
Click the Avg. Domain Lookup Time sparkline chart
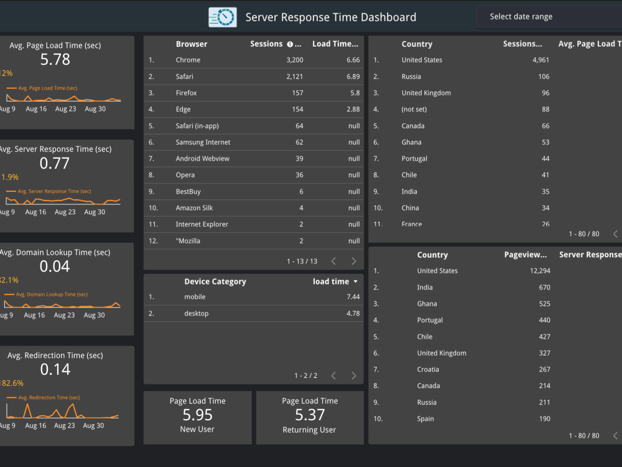[x=62, y=304]
